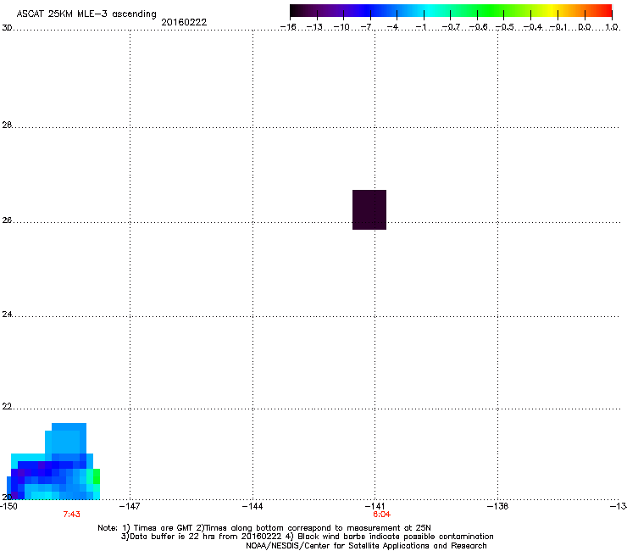The image size is (627, 551).
Task: Click the date label 20160222 under the title
Action: click(x=184, y=22)
